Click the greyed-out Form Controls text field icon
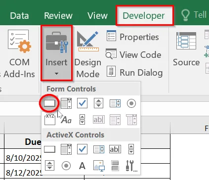 [99, 120]
